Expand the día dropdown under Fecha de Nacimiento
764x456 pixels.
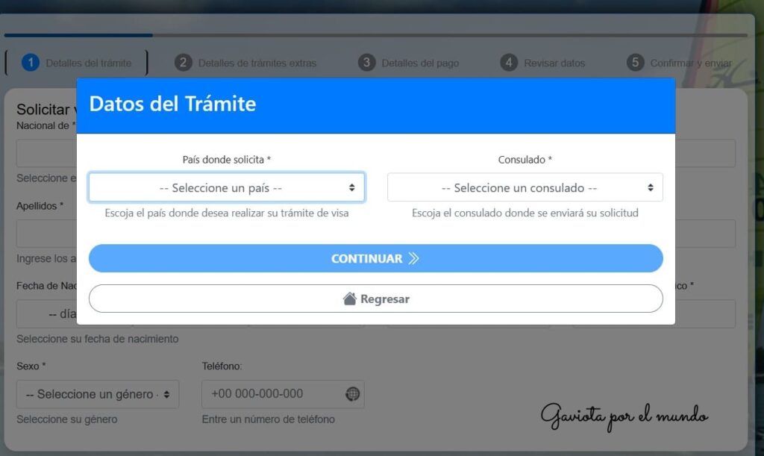[45, 313]
